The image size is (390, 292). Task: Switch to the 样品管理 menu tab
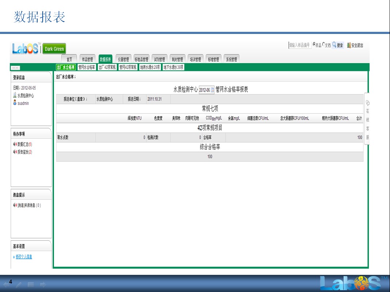click(x=87, y=59)
